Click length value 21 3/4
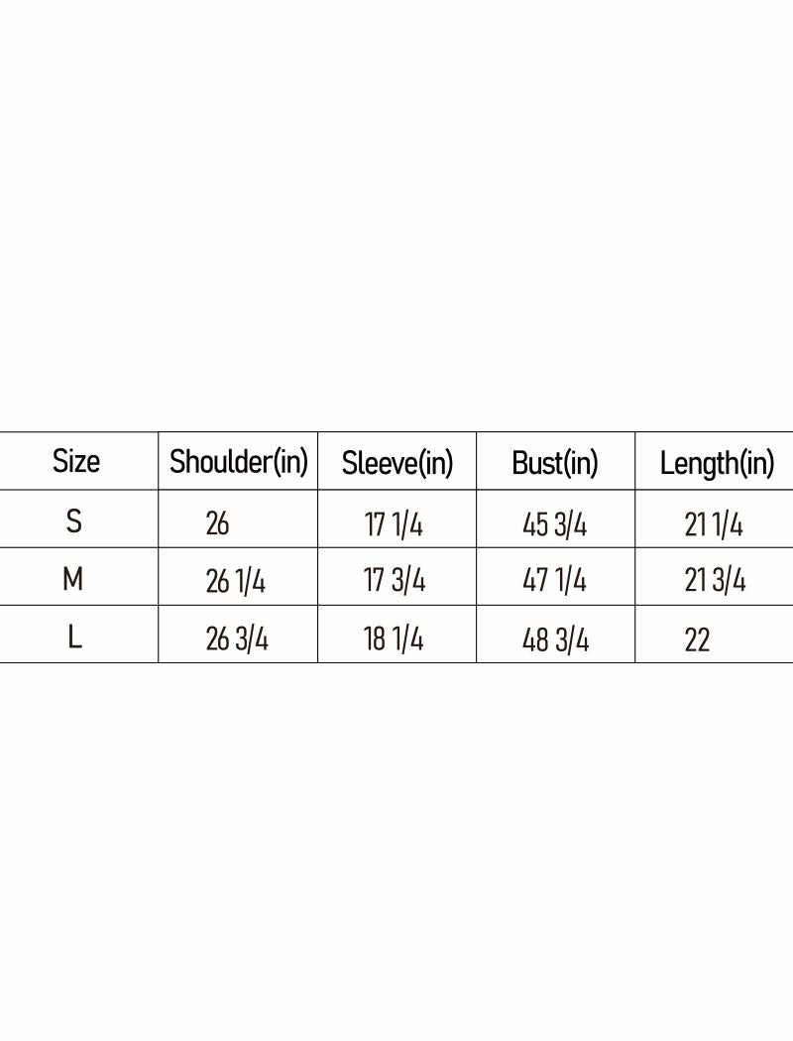This screenshot has width=793, height=1041. pyautogui.click(x=715, y=582)
